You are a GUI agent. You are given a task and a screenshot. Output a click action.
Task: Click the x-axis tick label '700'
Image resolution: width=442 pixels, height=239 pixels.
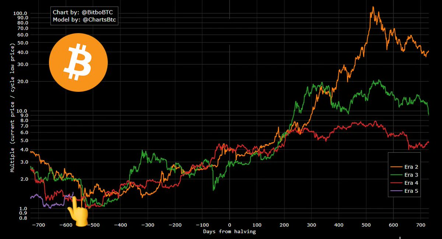(421, 225)
